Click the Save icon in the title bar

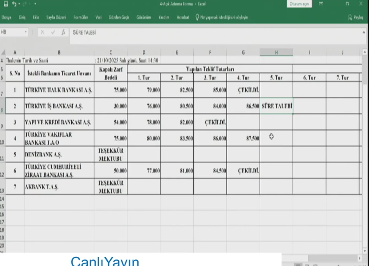coord(6,4)
